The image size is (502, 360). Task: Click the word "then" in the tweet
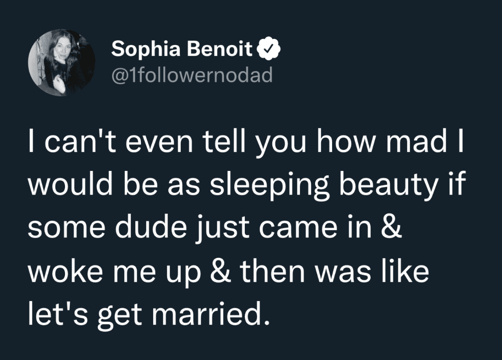(x=272, y=271)
